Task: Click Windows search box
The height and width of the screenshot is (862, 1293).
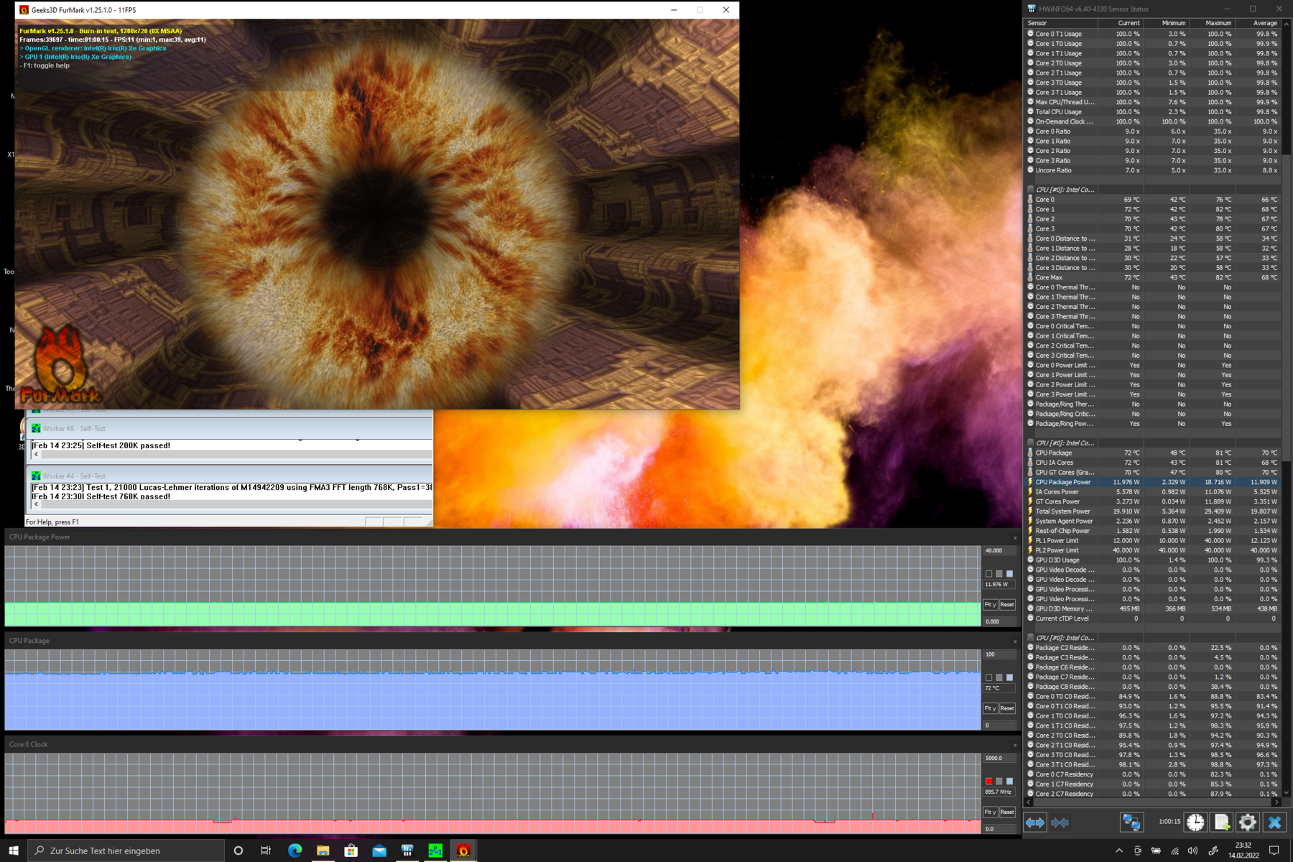Action: (126, 851)
